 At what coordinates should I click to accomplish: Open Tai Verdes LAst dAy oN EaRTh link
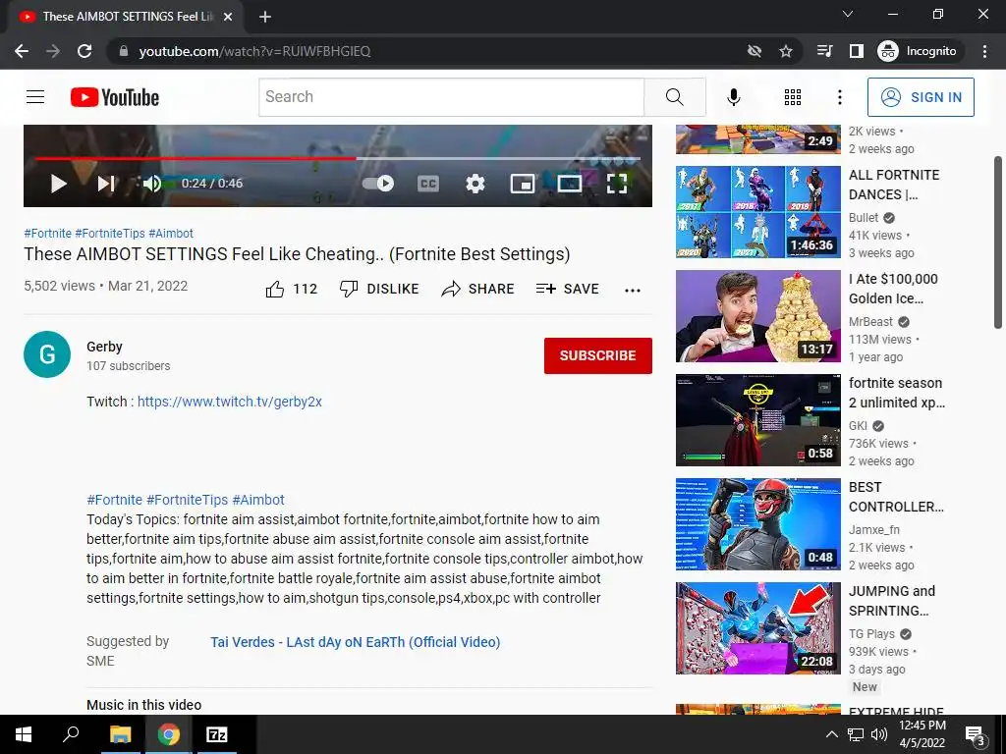tap(356, 642)
